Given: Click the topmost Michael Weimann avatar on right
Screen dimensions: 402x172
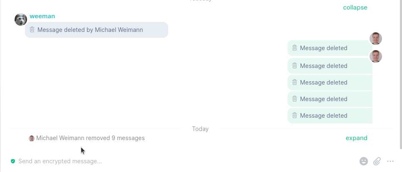Looking at the screenshot, I should click(x=376, y=39).
